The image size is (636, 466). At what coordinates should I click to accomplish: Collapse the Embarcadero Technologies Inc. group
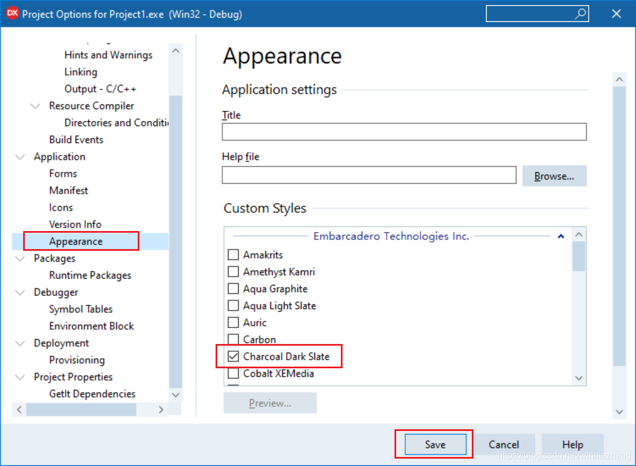click(561, 236)
